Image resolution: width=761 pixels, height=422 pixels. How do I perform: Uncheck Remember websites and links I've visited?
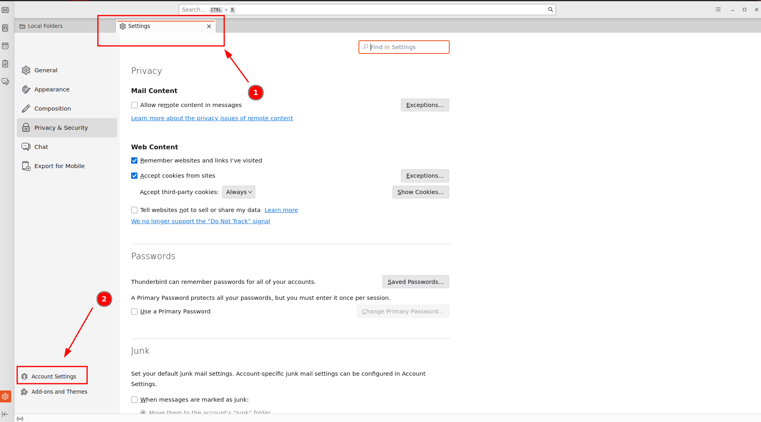tap(134, 160)
